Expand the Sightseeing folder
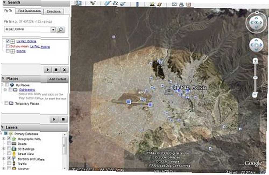This screenshot has width=269, height=175. tap(5, 90)
